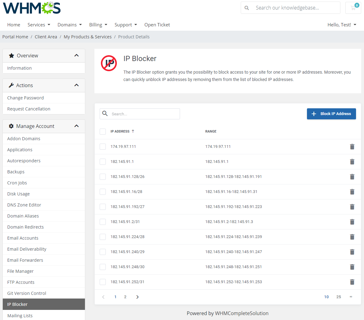Click the Block IP Address button
Viewport: 364px width, 320px height.
point(331,114)
